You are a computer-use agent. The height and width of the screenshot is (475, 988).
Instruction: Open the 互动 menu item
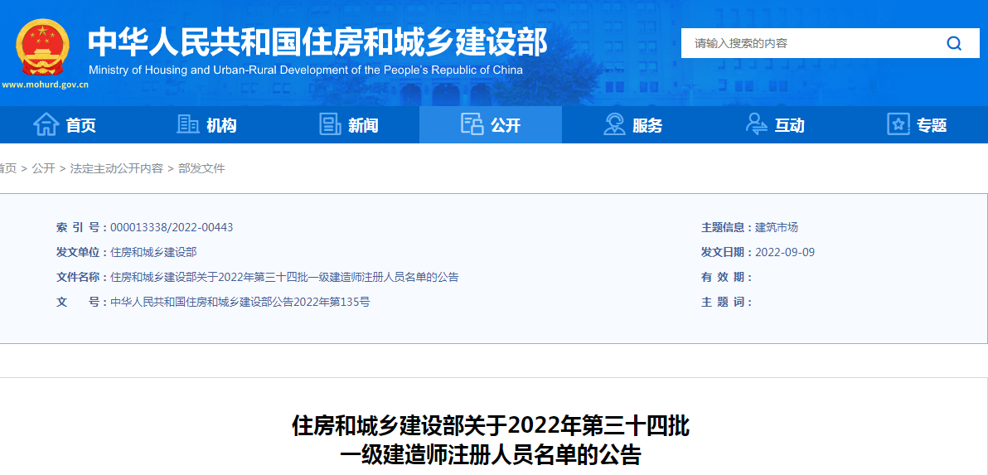pyautogui.click(x=790, y=125)
